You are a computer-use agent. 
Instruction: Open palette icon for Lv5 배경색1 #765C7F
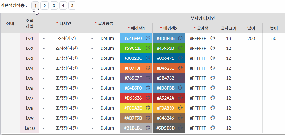(x=148, y=78)
